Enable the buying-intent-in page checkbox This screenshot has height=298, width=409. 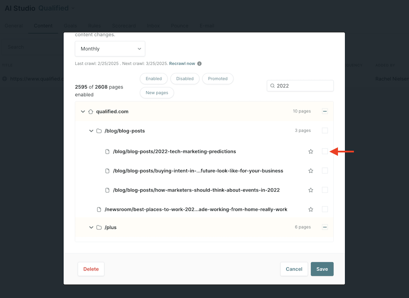tap(325, 170)
